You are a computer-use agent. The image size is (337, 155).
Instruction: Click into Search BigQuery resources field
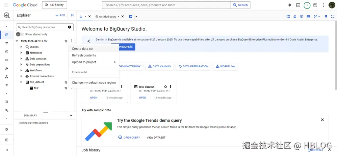coord(45,27)
